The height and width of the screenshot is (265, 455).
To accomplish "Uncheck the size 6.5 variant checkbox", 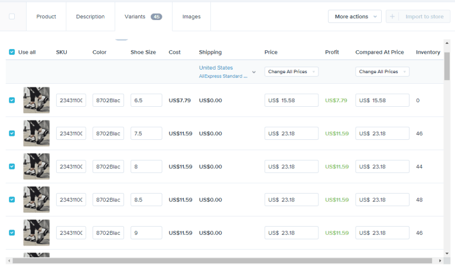I will point(12,100).
